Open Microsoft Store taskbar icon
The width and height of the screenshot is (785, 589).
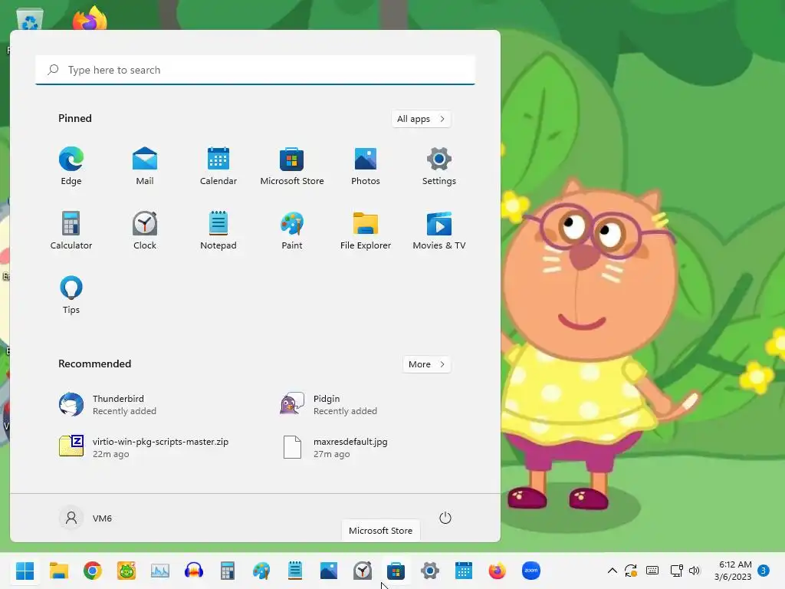pos(396,571)
